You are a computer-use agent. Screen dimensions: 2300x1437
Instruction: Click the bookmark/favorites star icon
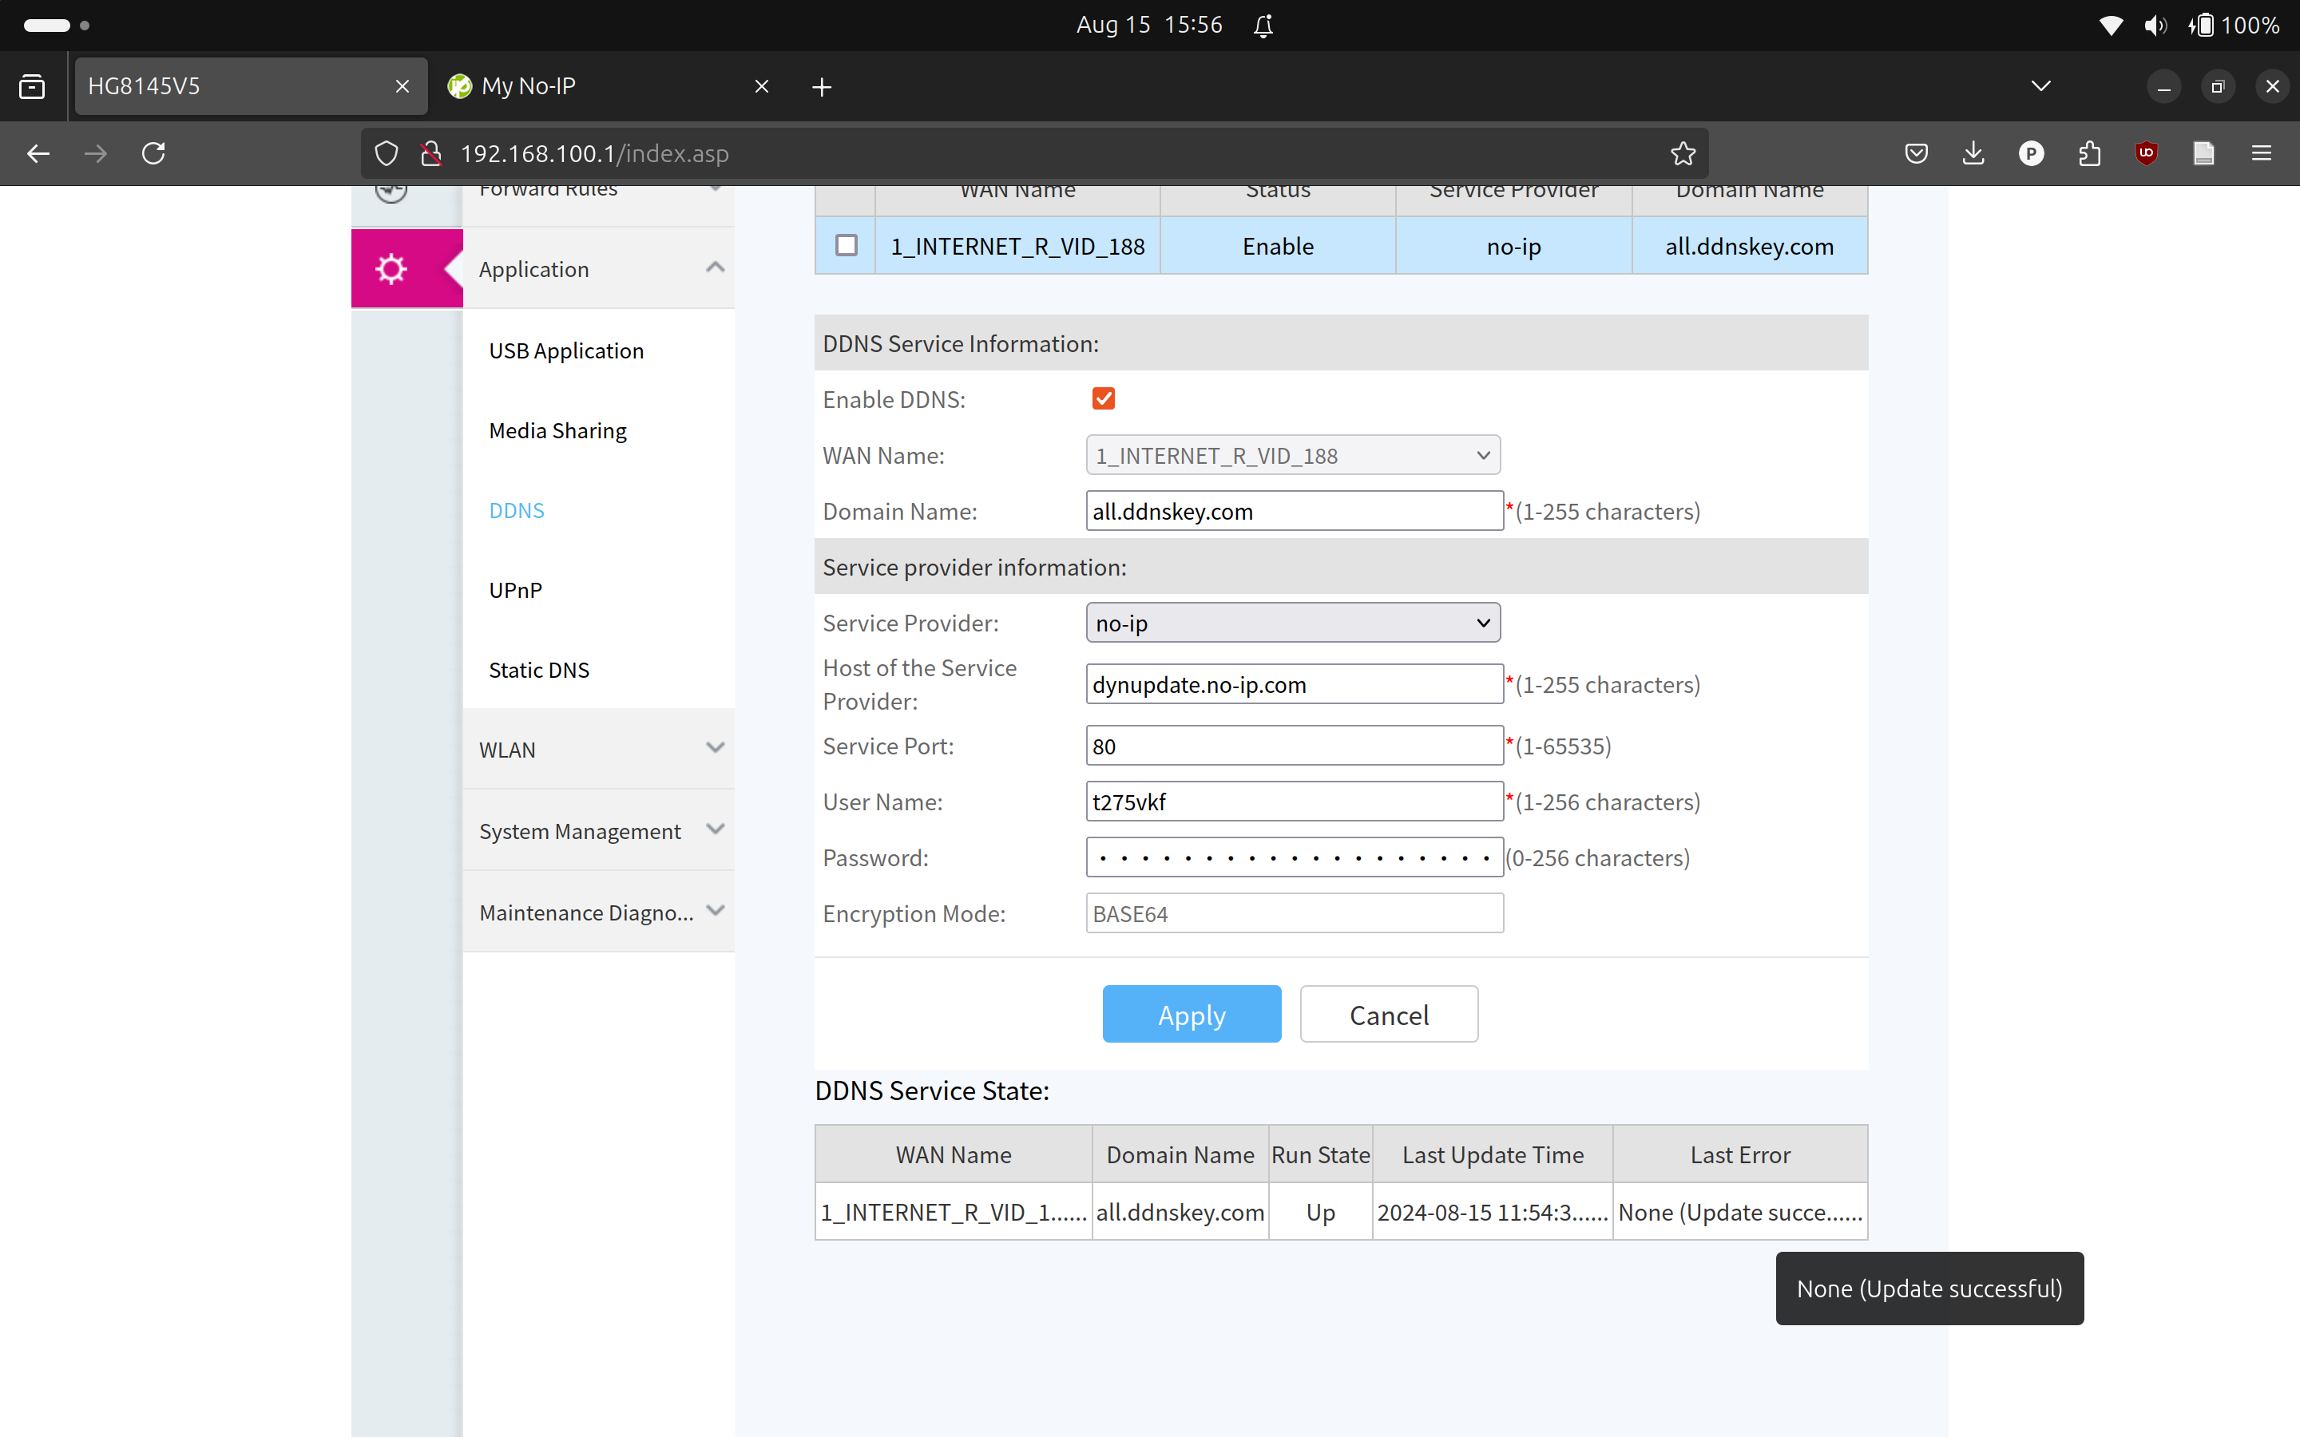[x=1683, y=152]
